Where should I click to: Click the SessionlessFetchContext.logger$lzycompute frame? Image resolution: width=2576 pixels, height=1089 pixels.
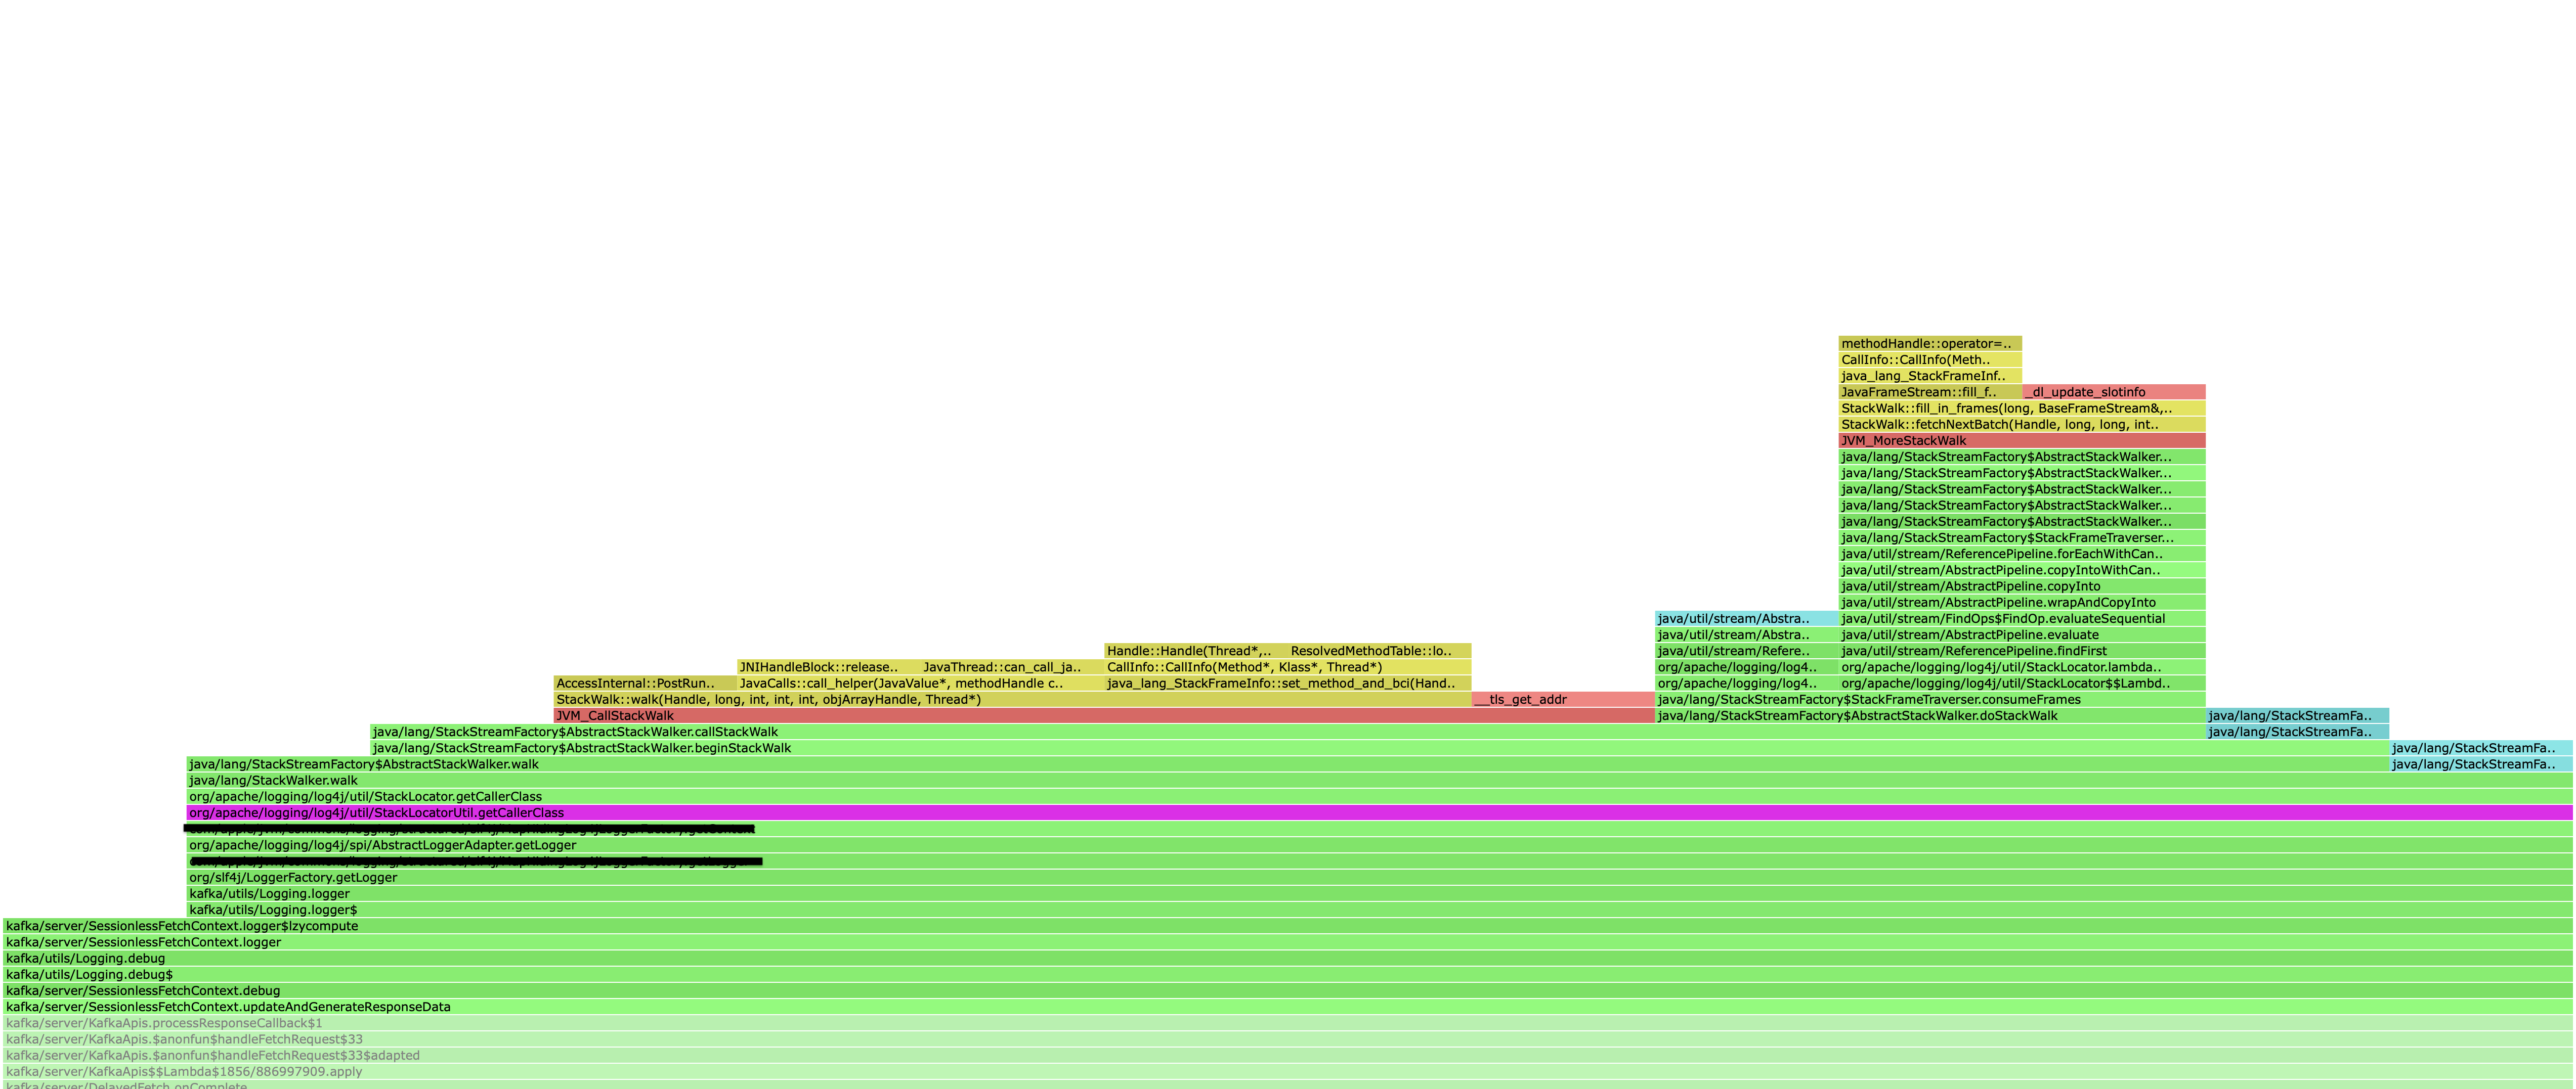pos(1288,926)
